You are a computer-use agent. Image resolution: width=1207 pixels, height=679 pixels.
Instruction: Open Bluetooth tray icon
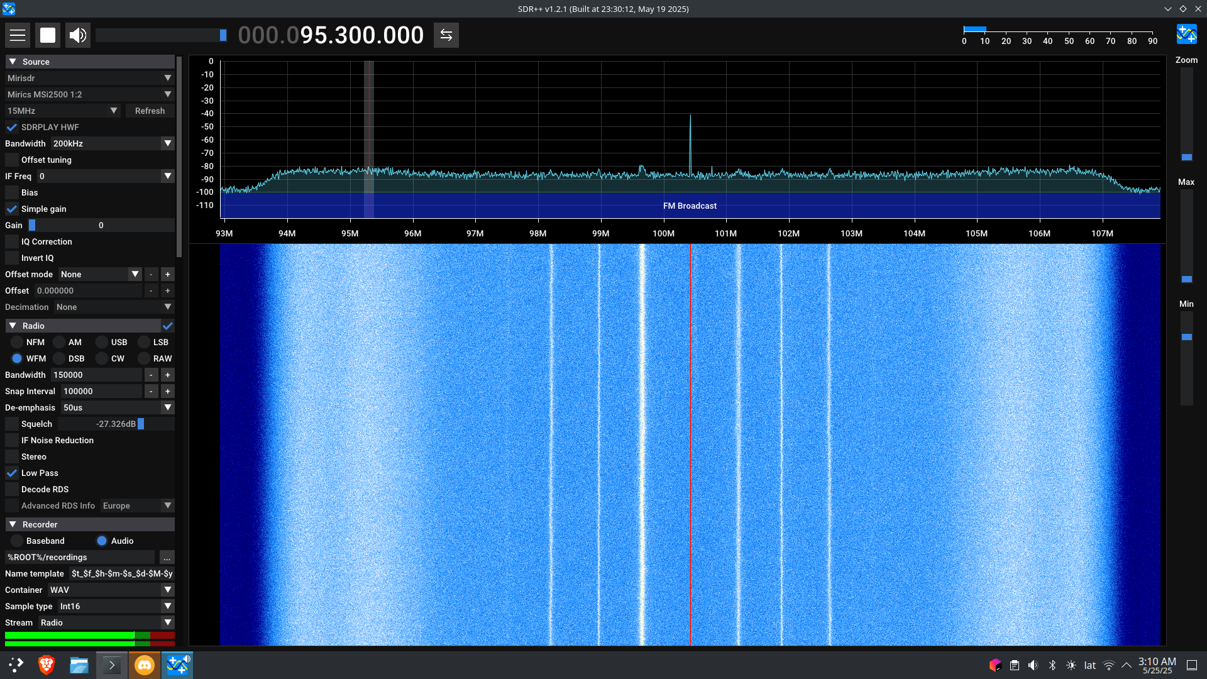pyautogui.click(x=1052, y=665)
